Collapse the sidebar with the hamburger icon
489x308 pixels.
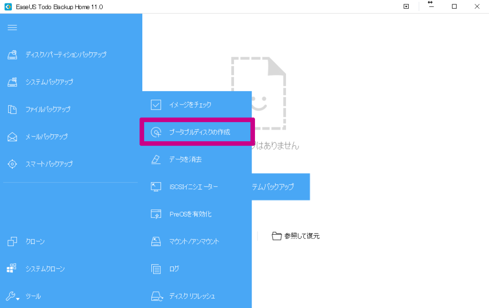tap(12, 28)
